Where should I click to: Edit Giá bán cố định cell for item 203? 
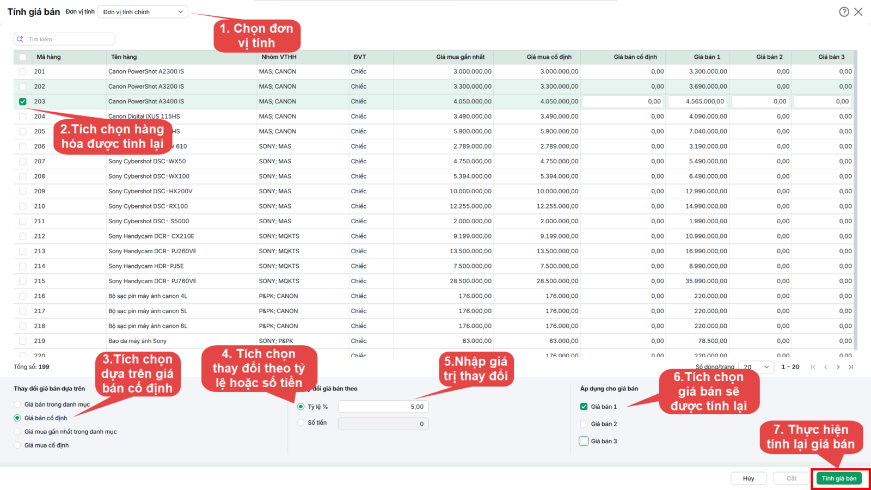click(624, 101)
